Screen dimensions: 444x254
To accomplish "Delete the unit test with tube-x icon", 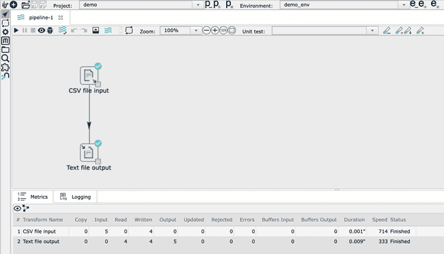I will point(421,31).
